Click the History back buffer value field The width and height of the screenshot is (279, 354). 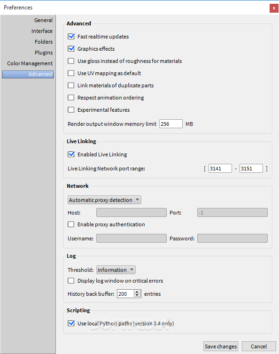click(125, 294)
